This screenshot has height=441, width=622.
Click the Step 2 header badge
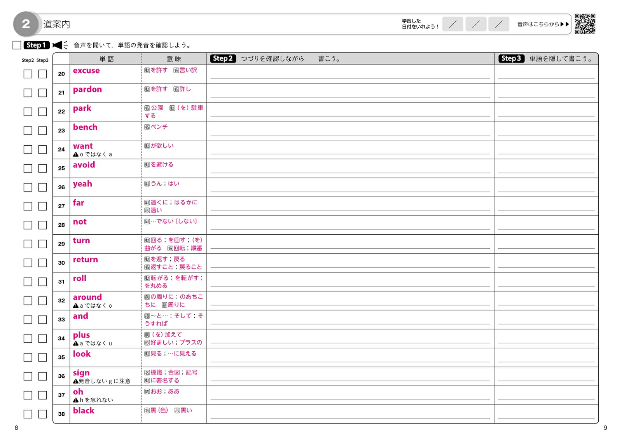click(x=223, y=59)
